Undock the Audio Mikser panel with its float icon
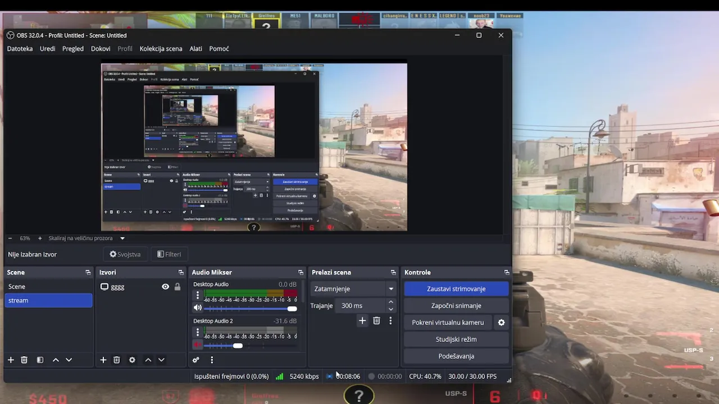The width and height of the screenshot is (719, 404). tap(301, 272)
